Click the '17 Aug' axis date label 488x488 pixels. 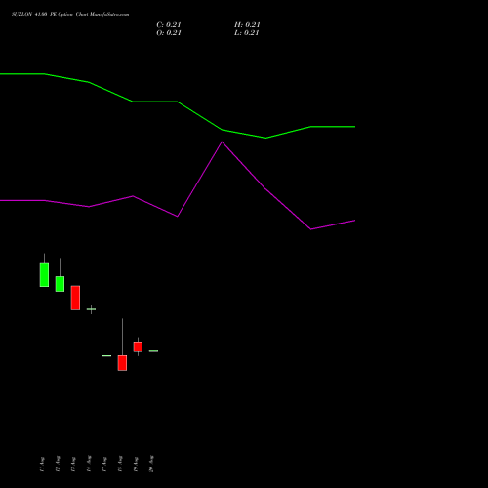tap(104, 465)
